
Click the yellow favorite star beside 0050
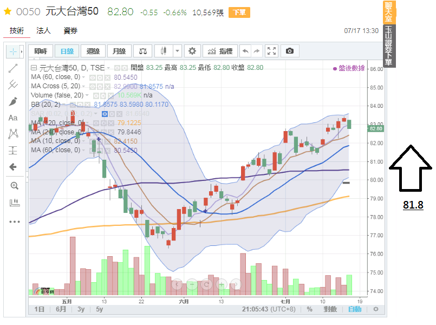(8, 11)
